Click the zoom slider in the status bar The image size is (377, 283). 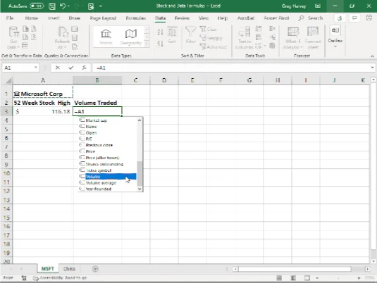coord(338,278)
